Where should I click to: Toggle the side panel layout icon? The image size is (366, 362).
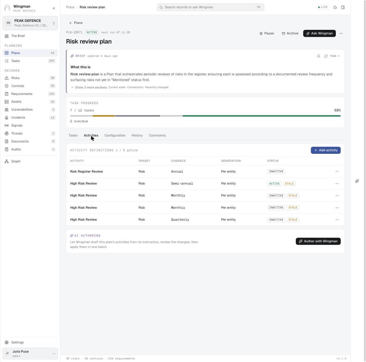[x=343, y=7]
